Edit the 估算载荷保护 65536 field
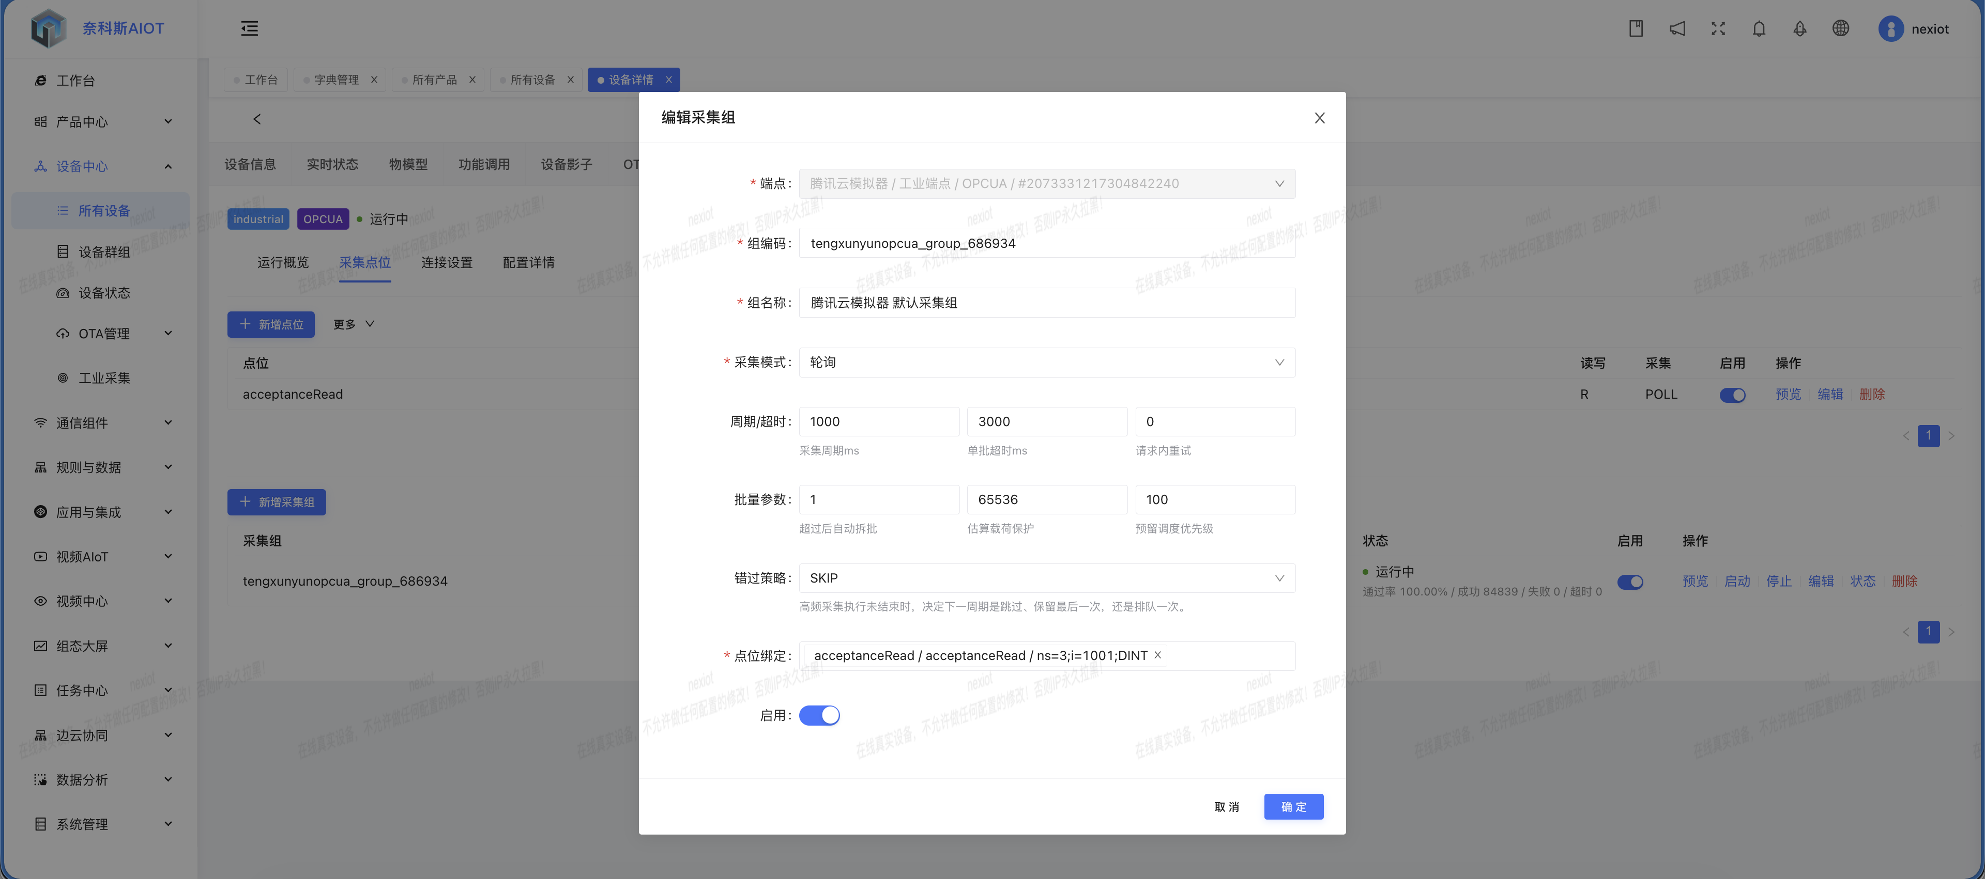 [1046, 500]
